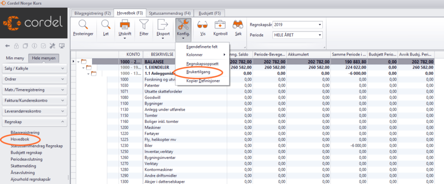Viewport: 444px width, 184px height.
Task: Click the Utskrift printer icon
Action: 125,25
